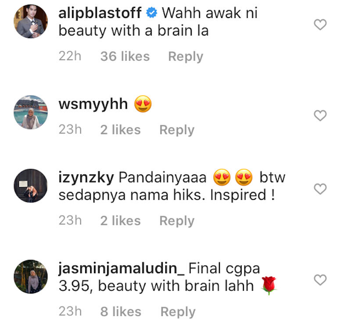Like alipblastoff's comment with the heart icon

click(320, 25)
